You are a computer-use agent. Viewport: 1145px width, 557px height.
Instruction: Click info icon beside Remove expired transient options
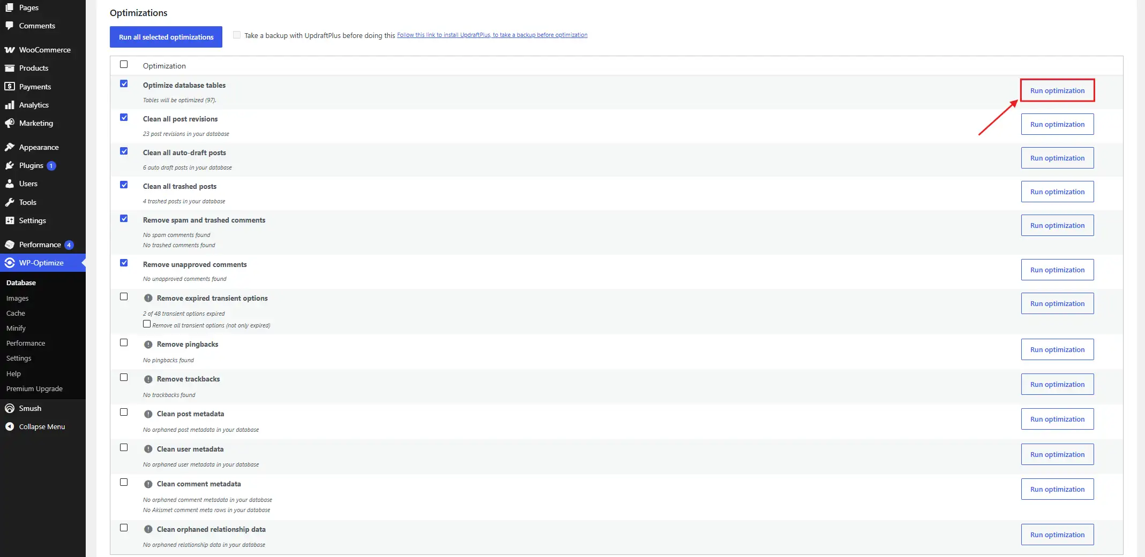[148, 299]
